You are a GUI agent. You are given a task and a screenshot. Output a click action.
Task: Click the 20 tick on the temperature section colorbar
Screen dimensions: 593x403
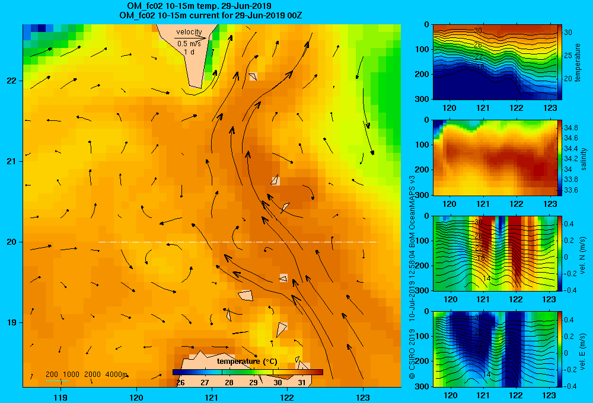[x=568, y=79]
